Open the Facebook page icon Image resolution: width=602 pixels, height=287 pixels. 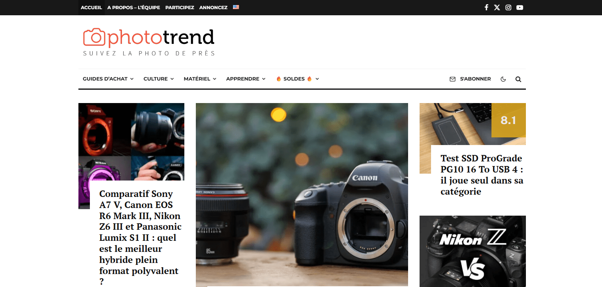click(x=486, y=7)
